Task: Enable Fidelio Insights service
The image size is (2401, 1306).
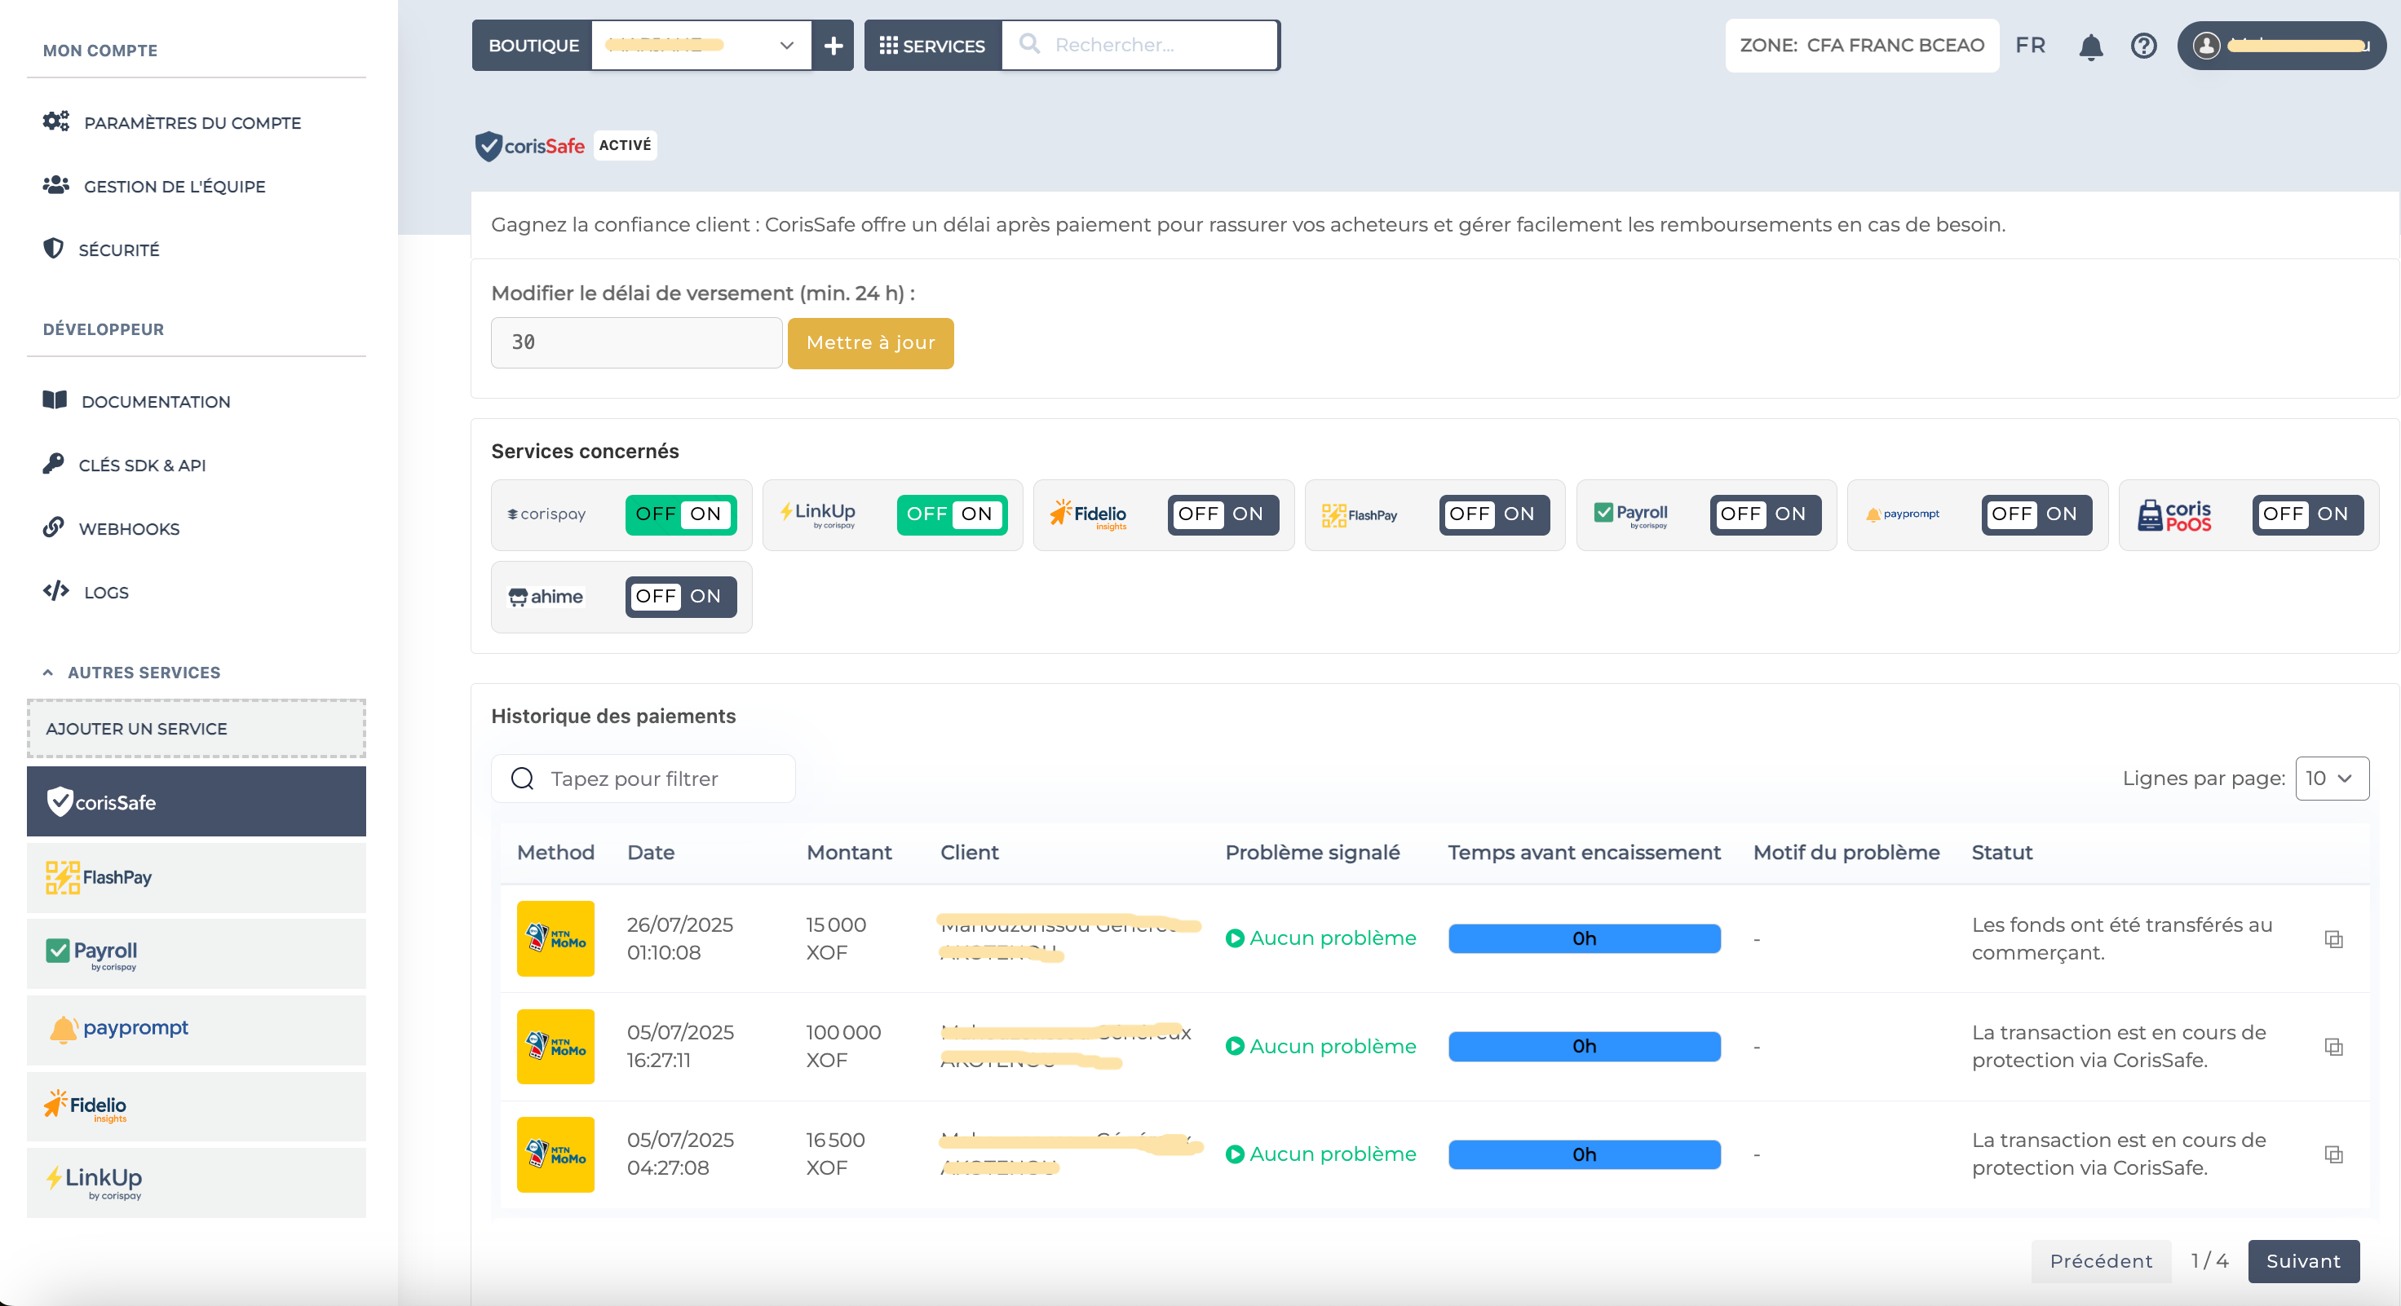Action: pos(1248,515)
